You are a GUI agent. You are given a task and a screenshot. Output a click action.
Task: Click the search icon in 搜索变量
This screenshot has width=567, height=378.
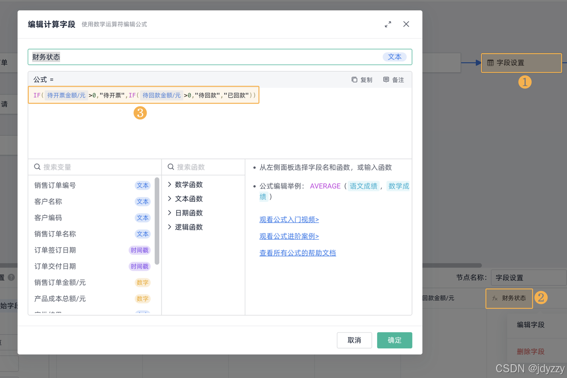point(37,167)
